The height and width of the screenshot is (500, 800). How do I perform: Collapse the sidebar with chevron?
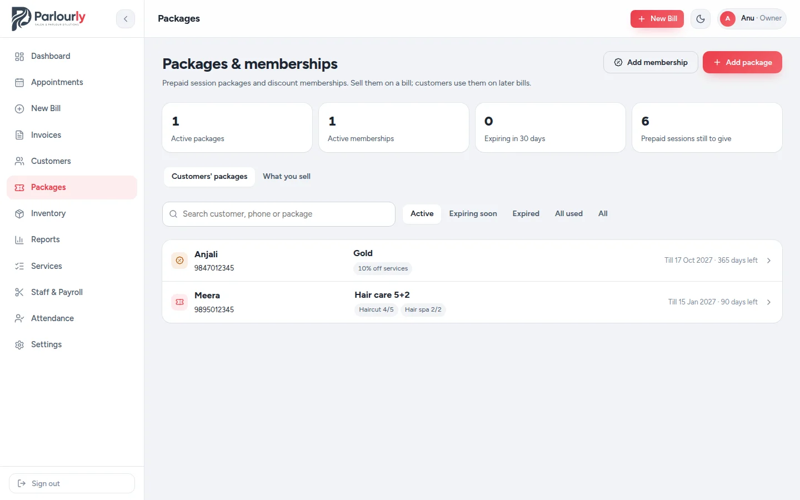[126, 18]
